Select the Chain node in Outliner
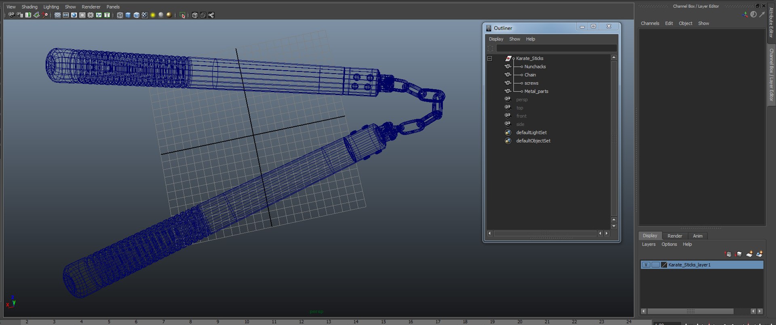The width and height of the screenshot is (776, 325). (530, 75)
